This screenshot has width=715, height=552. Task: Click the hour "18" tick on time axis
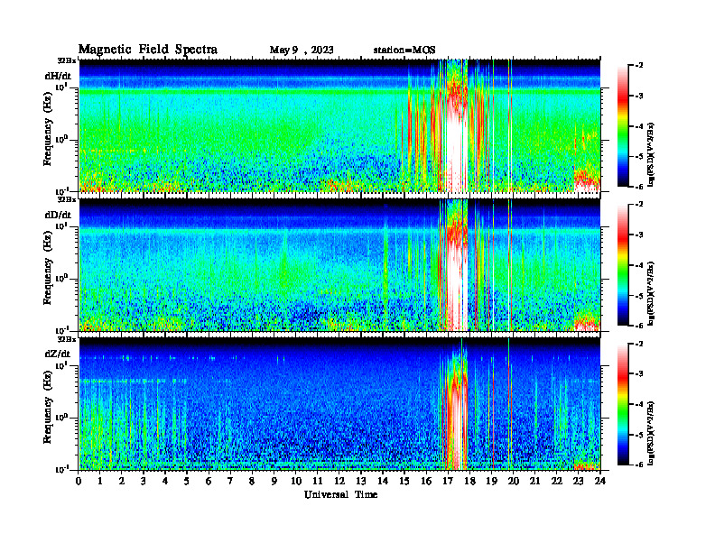tap(469, 482)
